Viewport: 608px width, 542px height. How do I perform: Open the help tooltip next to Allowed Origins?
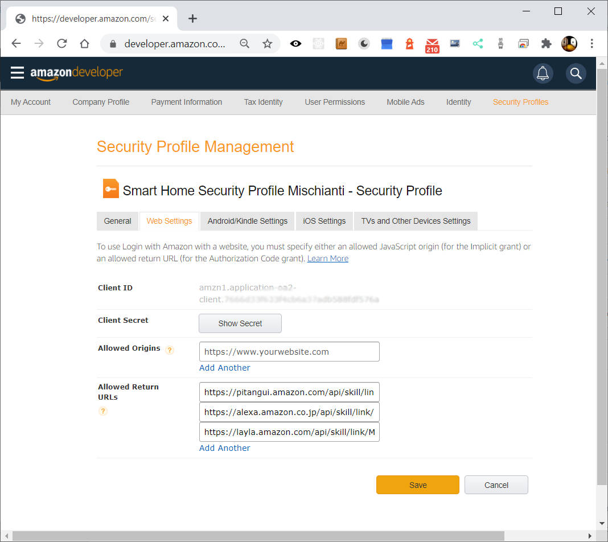coord(170,350)
